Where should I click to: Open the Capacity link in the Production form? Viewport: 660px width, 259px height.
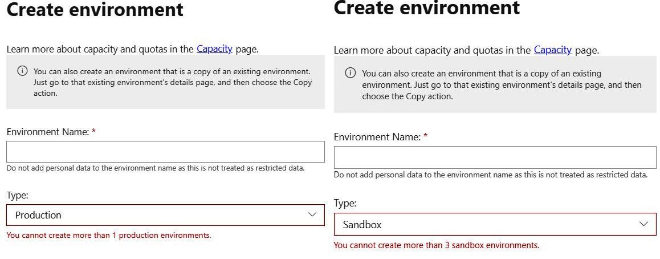tap(214, 49)
